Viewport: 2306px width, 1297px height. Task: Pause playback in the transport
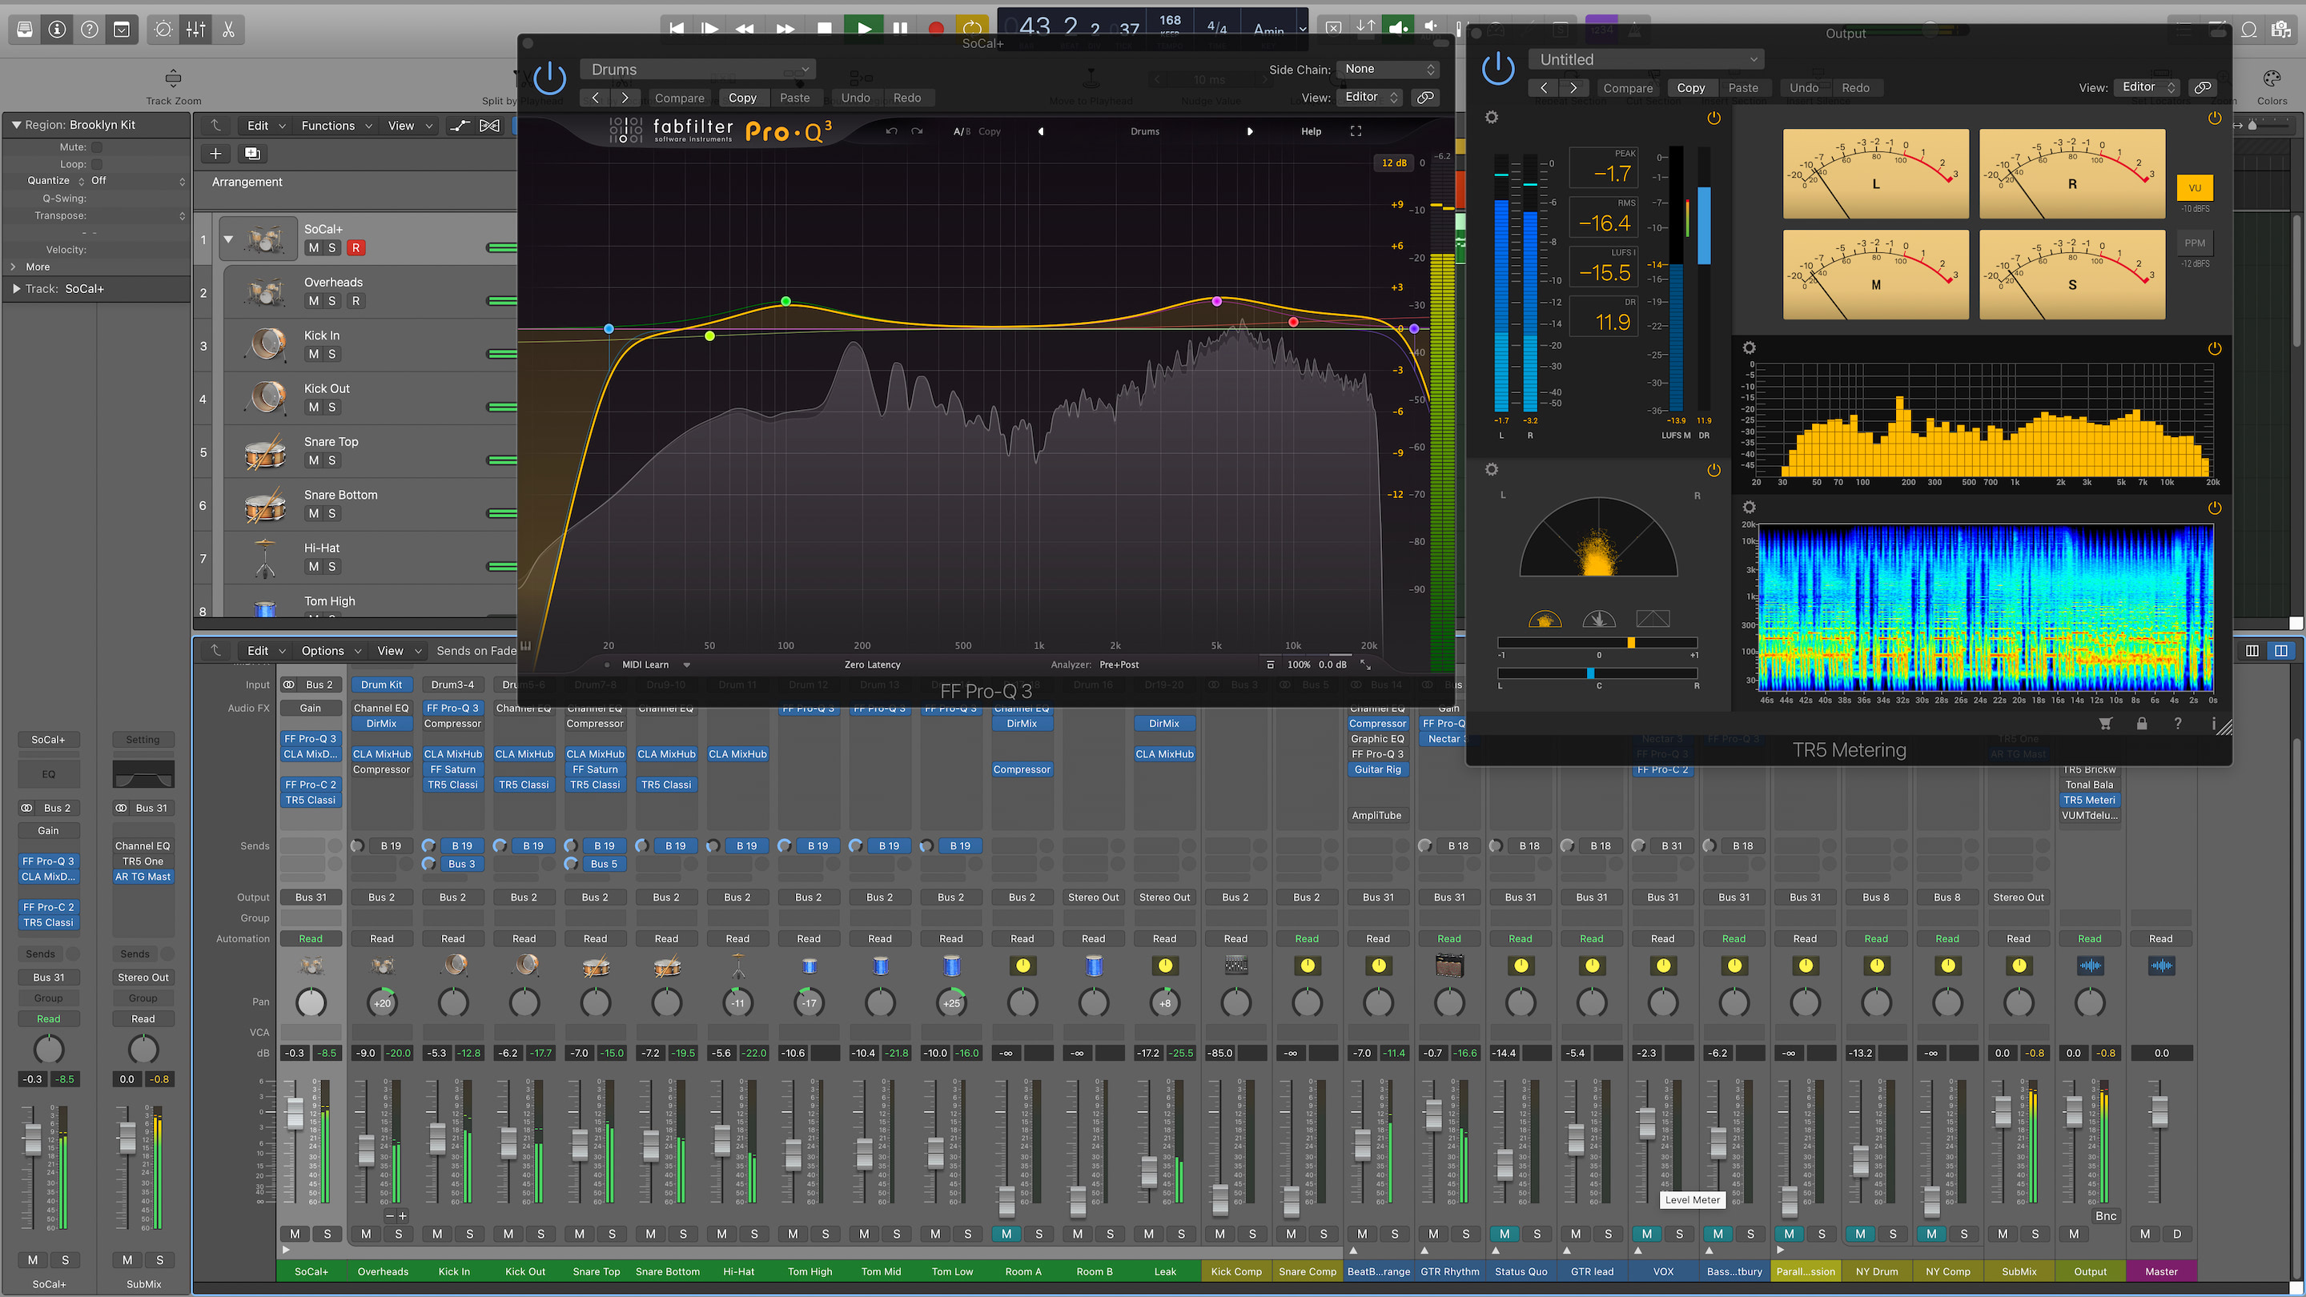(x=901, y=29)
